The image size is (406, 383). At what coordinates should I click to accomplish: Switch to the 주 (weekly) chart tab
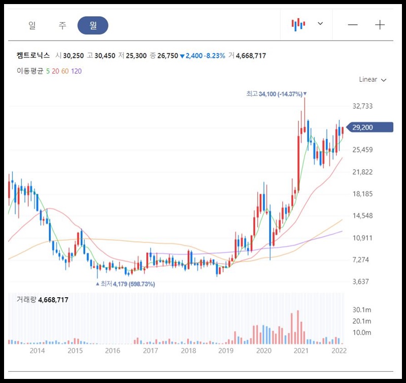[x=62, y=25]
